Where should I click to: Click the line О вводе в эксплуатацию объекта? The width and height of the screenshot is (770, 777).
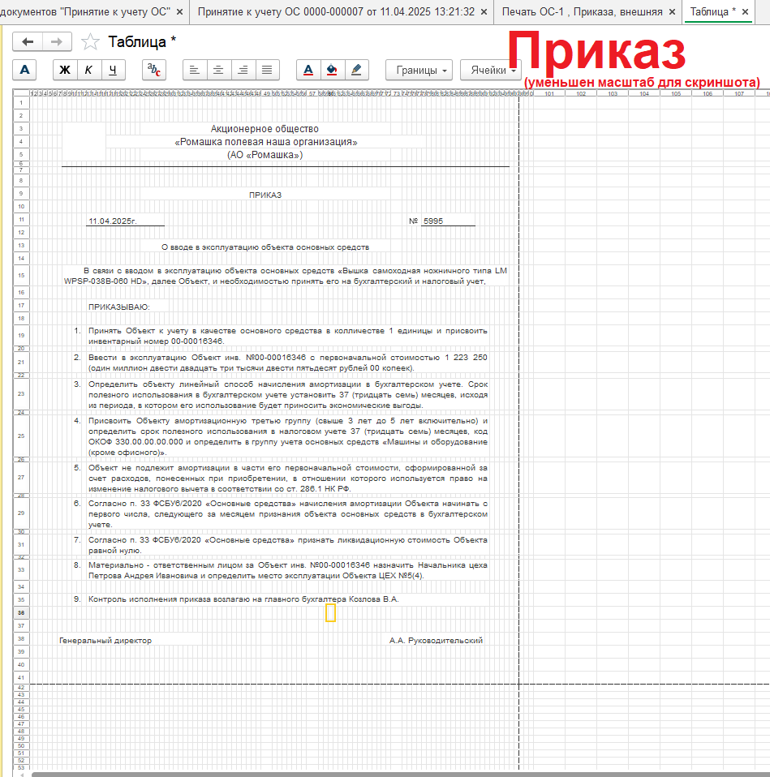(x=265, y=247)
